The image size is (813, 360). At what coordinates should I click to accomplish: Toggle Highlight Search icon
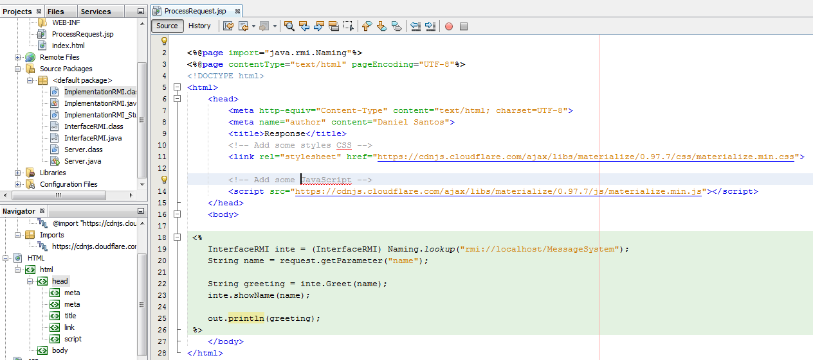pos(334,26)
